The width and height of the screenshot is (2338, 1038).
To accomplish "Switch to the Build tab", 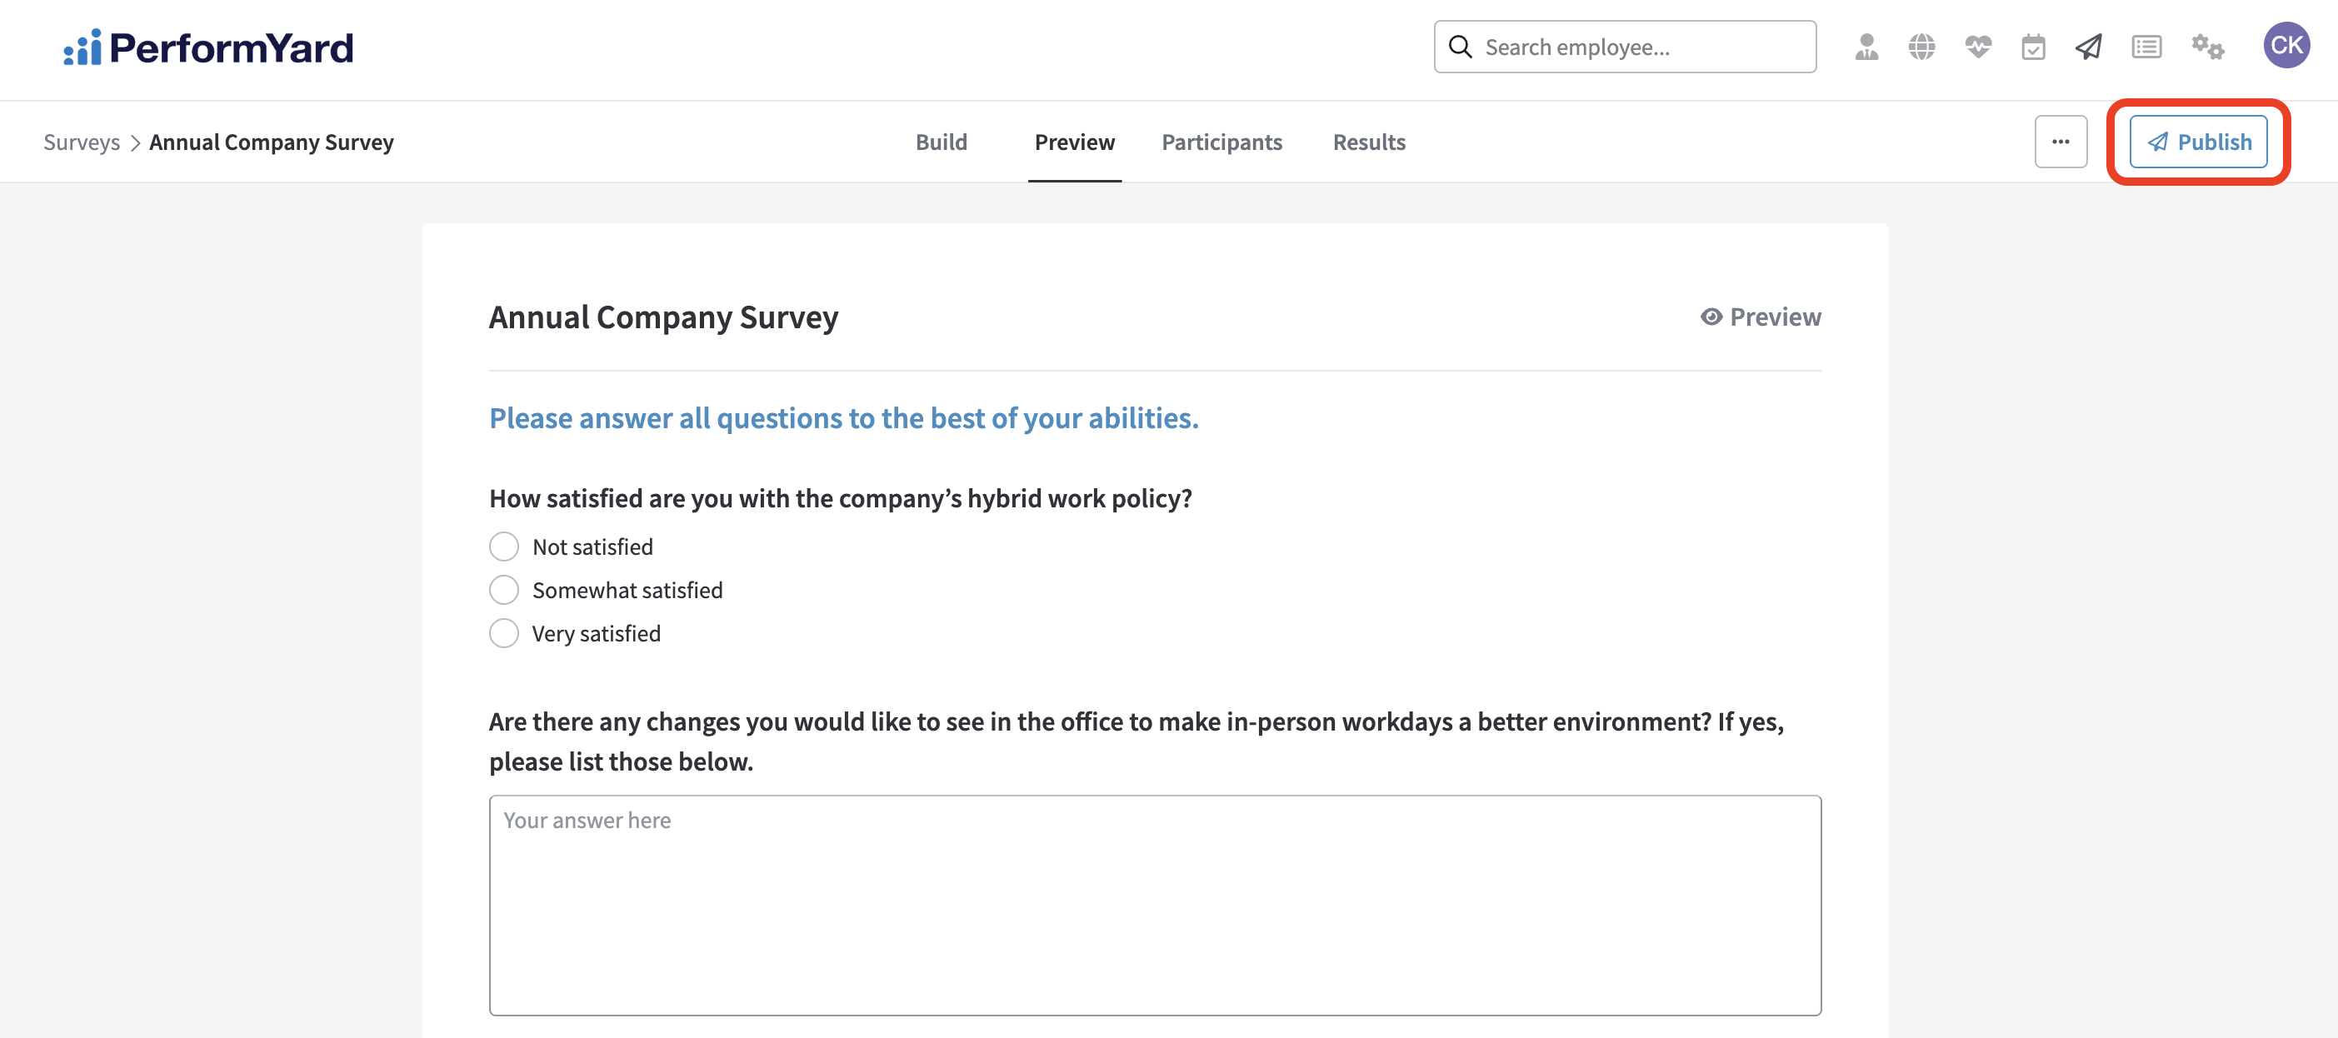I will tap(942, 142).
